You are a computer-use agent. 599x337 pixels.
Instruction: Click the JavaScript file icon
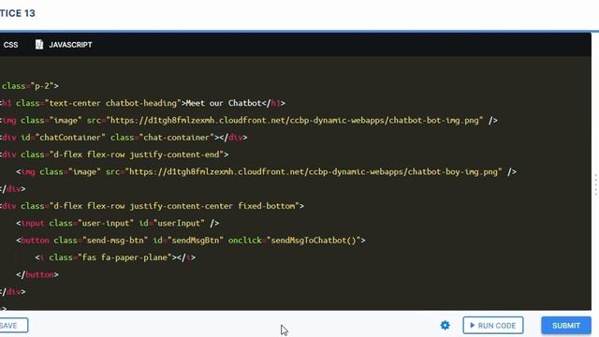[x=39, y=45]
